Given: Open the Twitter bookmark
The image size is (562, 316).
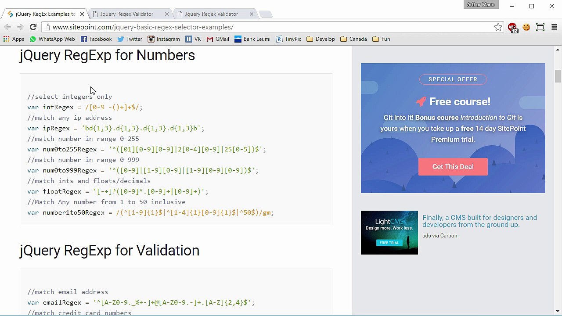Looking at the screenshot, I should pyautogui.click(x=130, y=39).
